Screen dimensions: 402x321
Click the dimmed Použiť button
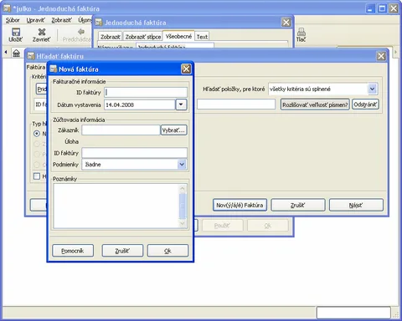tap(222, 226)
